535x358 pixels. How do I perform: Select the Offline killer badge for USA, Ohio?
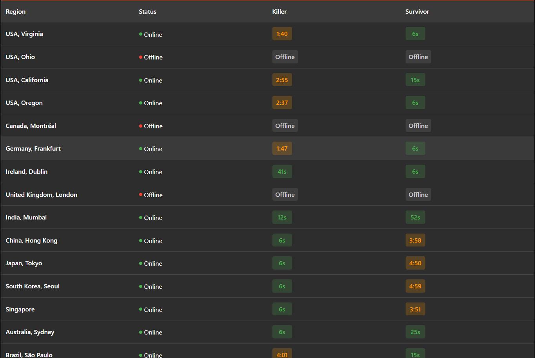pos(285,57)
